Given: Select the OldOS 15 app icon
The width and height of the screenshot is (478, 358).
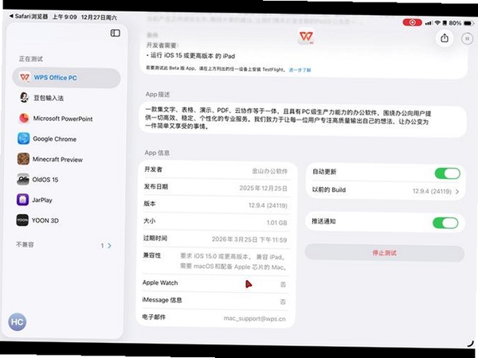Looking at the screenshot, I should click(23, 179).
